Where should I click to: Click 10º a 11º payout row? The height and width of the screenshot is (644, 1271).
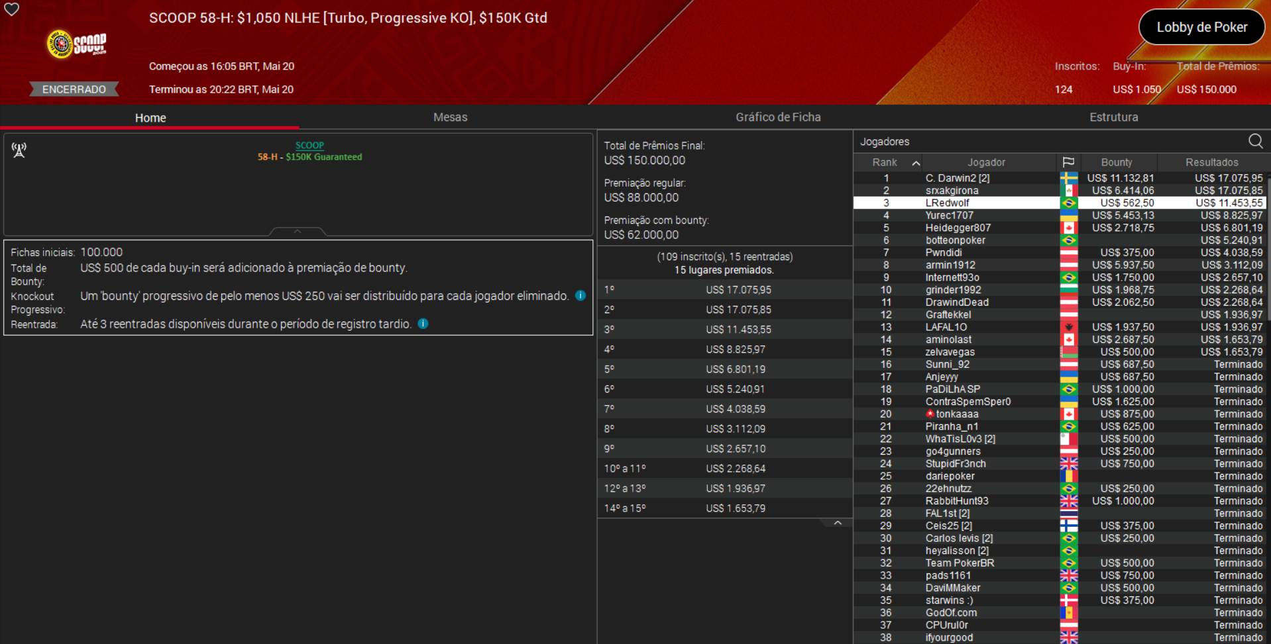click(x=724, y=468)
